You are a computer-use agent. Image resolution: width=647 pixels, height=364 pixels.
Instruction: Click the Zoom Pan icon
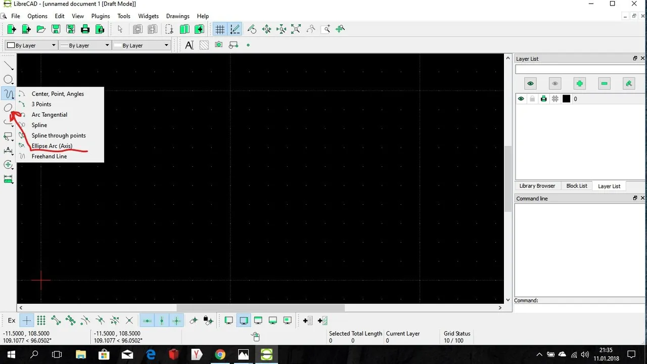tap(340, 29)
